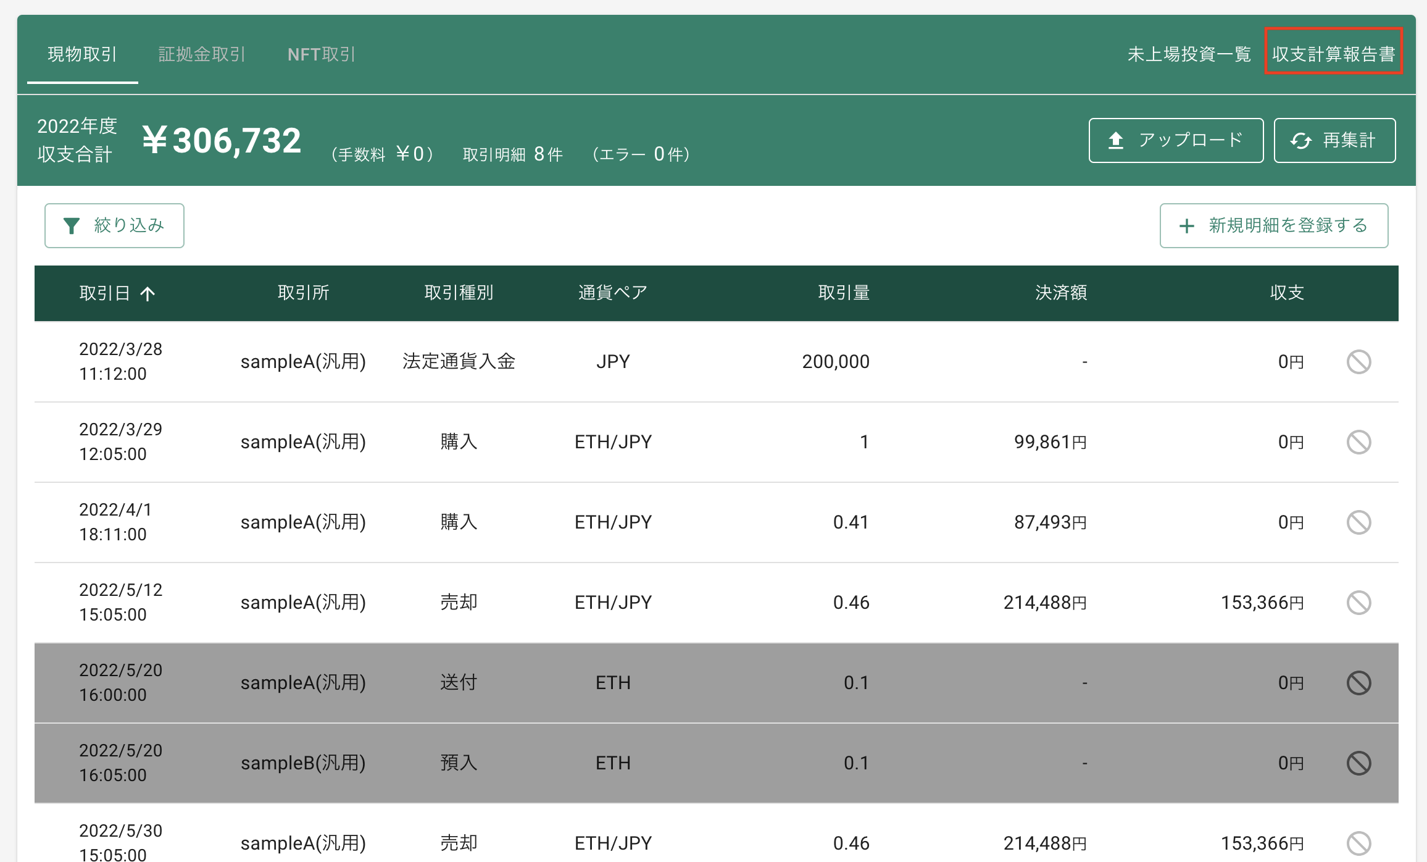Switch to the NFT取引 tab
This screenshot has height=862, width=1427.
click(321, 54)
